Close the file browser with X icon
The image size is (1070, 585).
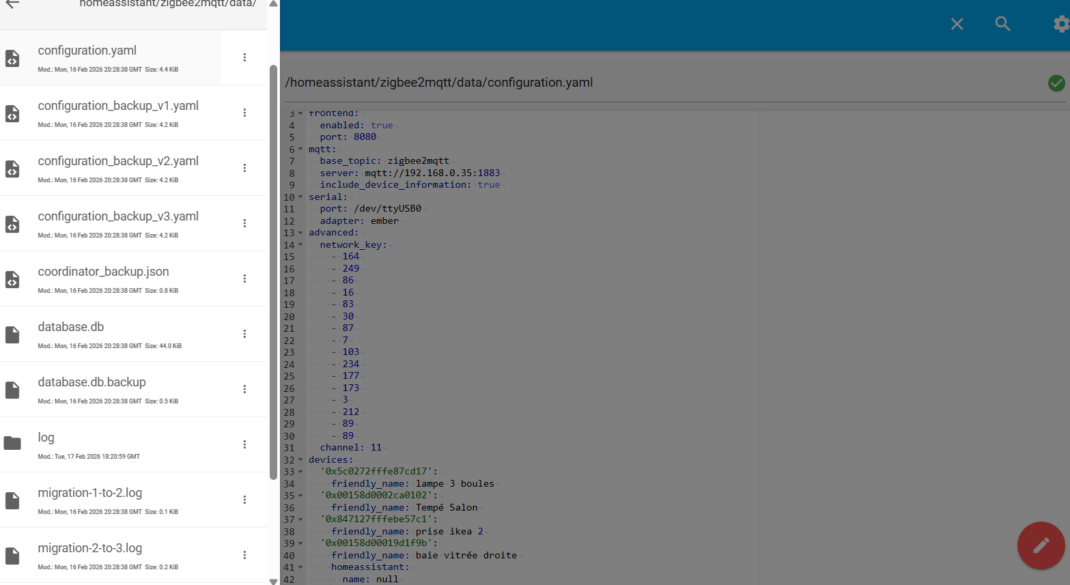click(x=957, y=24)
